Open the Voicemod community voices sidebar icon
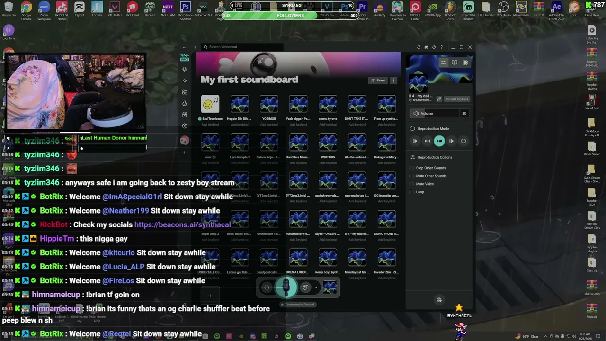Screen dimensions: 606x341 pos(185,92)
